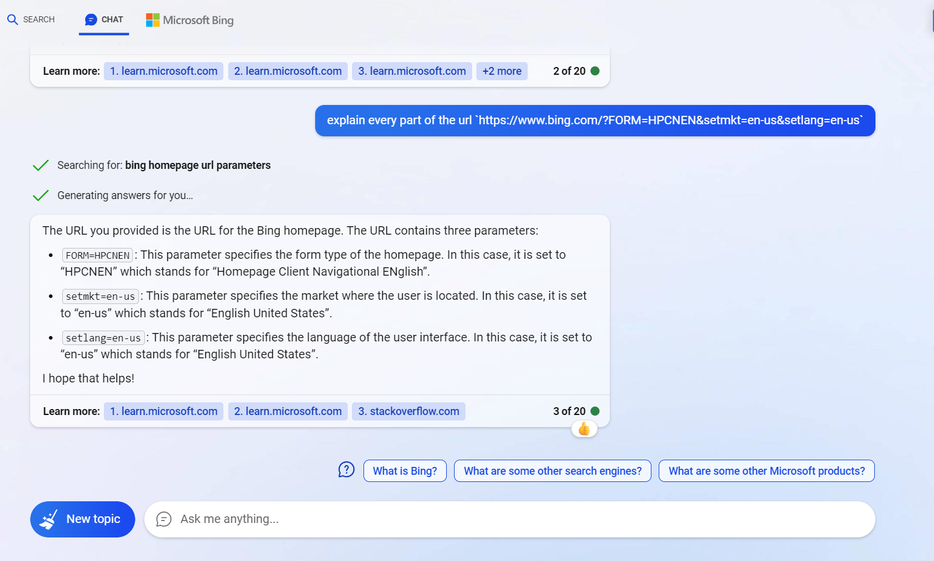Screen dimensions: 934x561
Task: Open the first learn.microsoft.com citation
Action: pyautogui.click(x=163, y=411)
